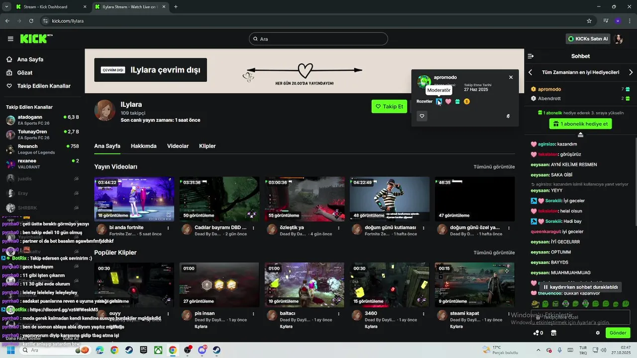Resume chat via 'kaydırırken sohbet duraklatıldı' pill

pyautogui.click(x=580, y=287)
